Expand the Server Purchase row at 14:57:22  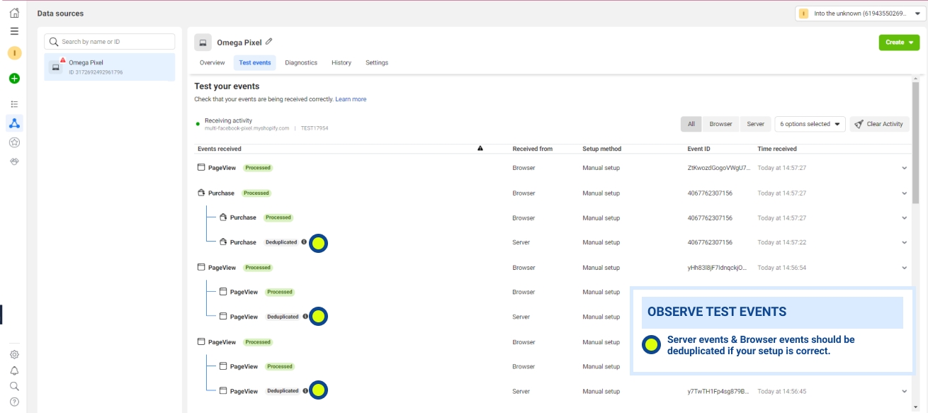tap(904, 242)
